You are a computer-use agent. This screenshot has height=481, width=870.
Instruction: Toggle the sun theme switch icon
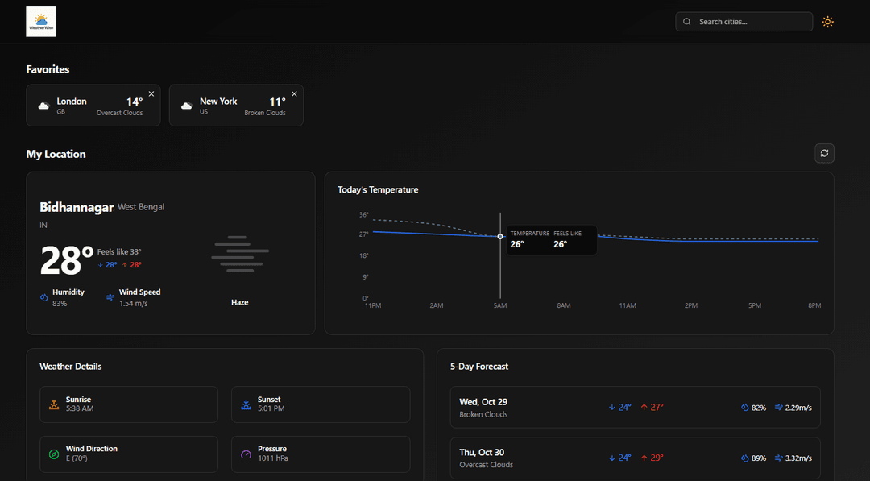[x=827, y=22]
